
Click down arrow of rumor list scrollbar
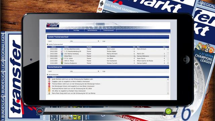[168, 93]
